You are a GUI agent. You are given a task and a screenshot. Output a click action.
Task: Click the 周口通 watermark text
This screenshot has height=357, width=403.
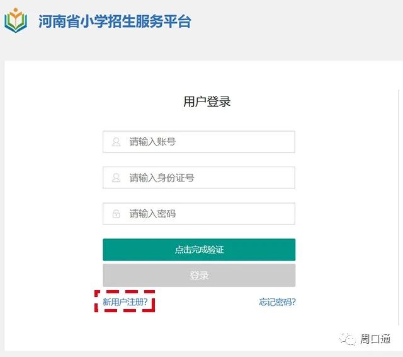375,339
